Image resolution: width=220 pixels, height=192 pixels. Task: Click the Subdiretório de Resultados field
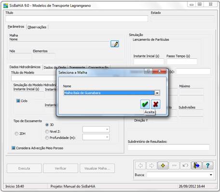coord(168,147)
